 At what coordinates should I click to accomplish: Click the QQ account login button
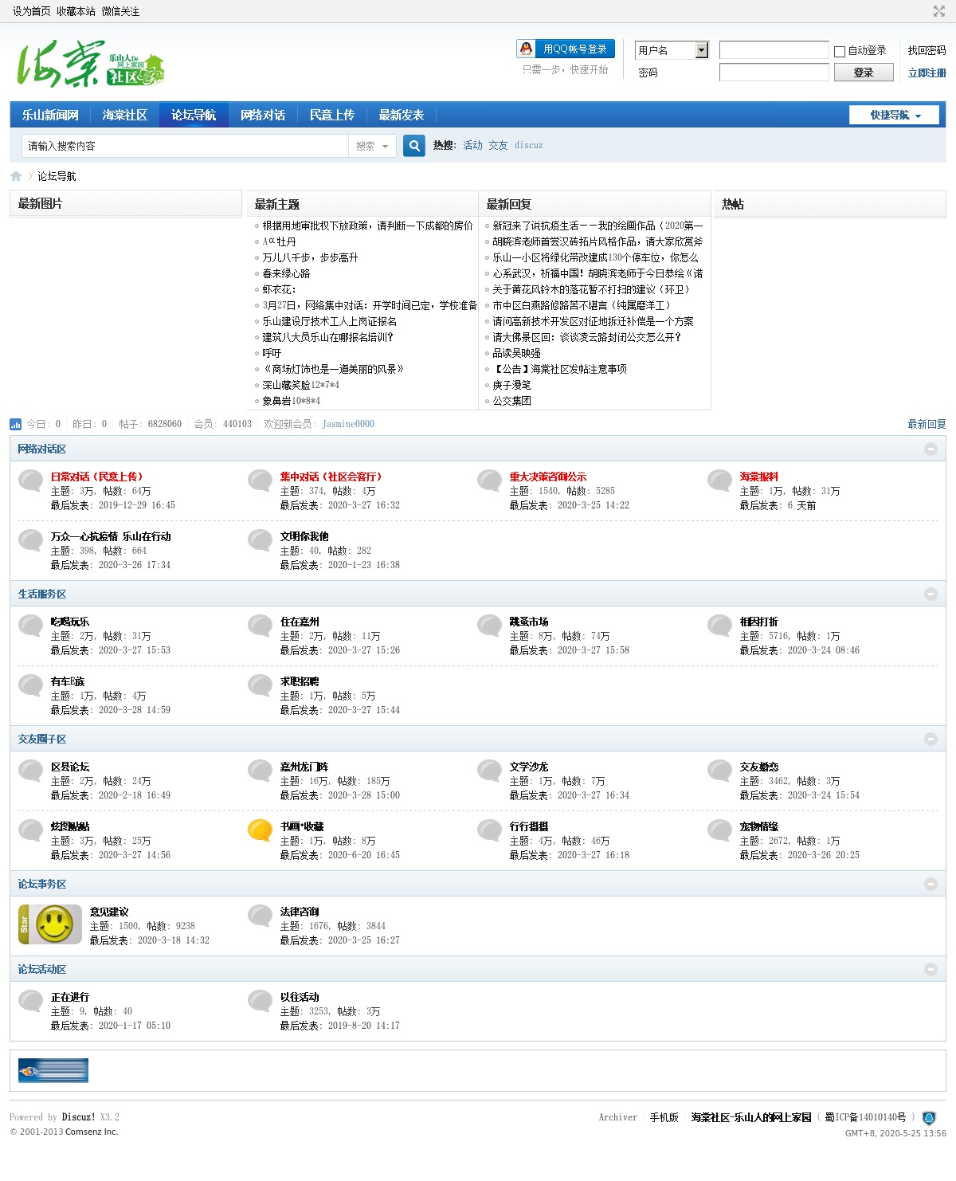pos(566,49)
